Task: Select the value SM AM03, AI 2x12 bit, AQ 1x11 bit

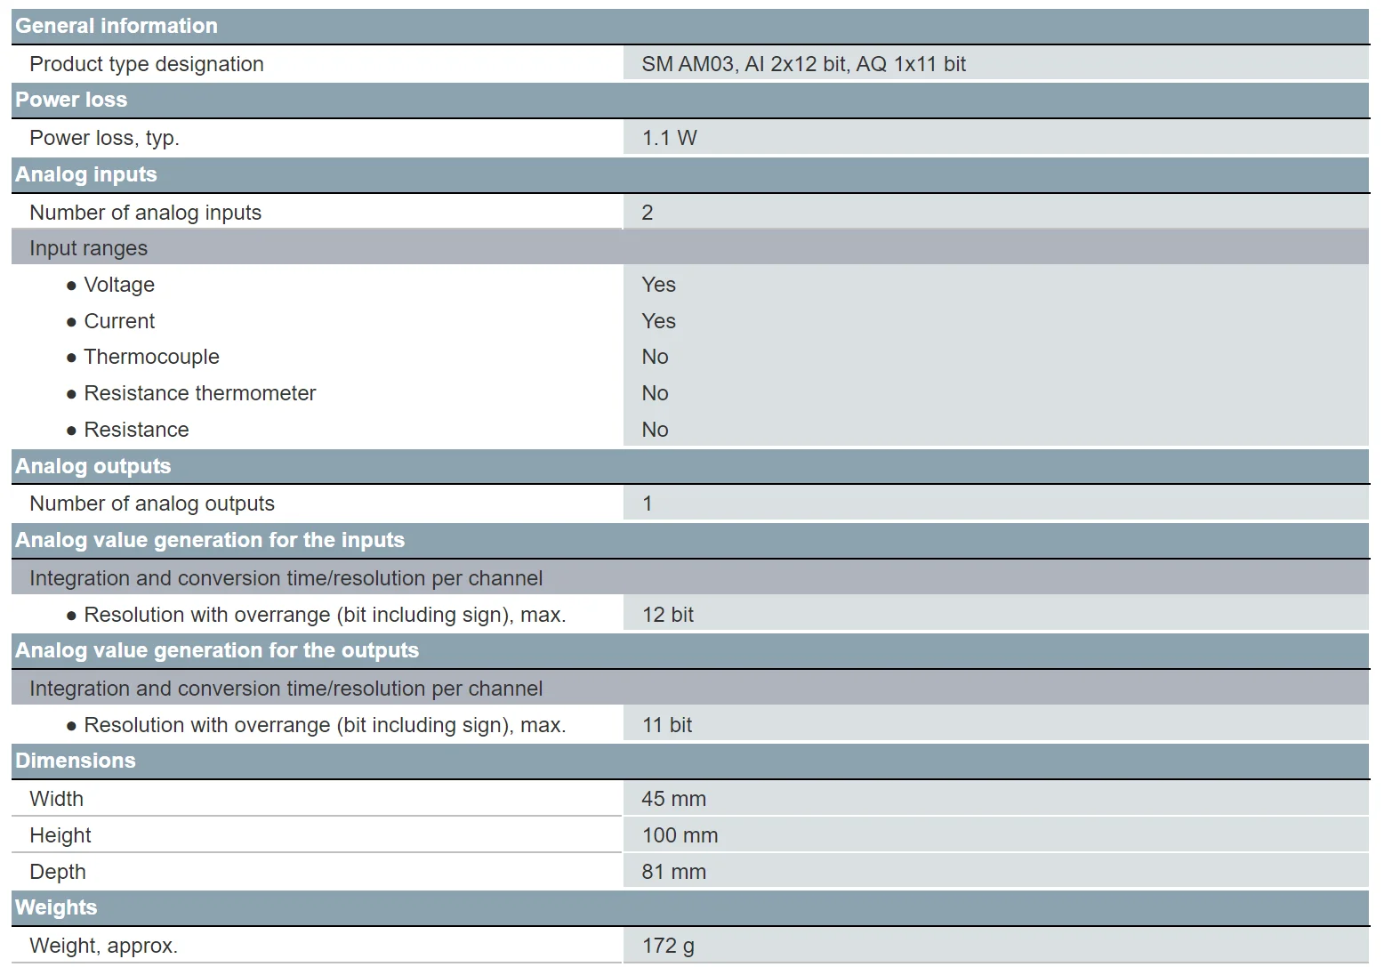Action: [804, 64]
